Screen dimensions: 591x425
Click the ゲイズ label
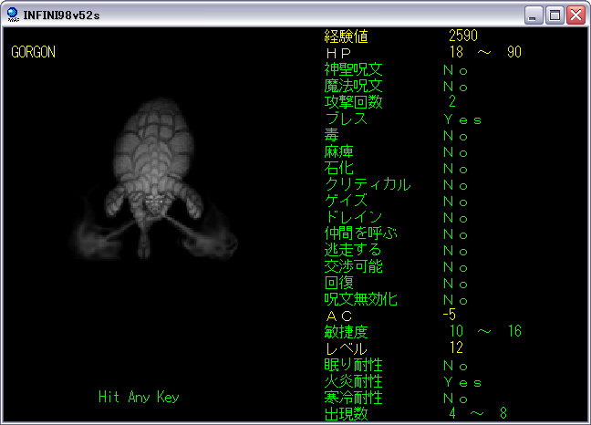[346, 201]
